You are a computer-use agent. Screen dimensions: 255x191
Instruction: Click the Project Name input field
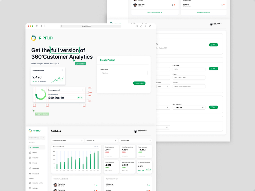123,73
